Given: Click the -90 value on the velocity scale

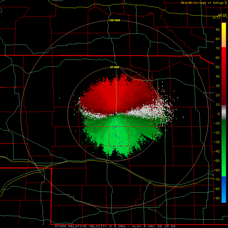Looking at the screenshot, I should pyautogui.click(x=217, y=198).
